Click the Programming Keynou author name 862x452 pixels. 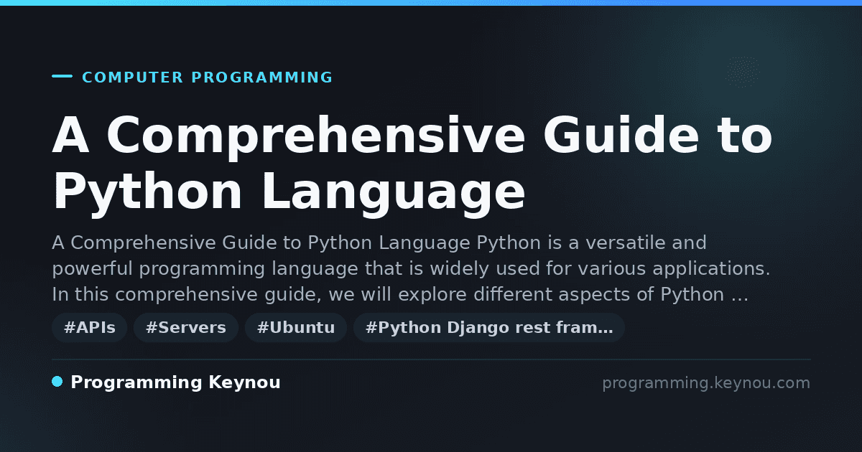tap(175, 382)
